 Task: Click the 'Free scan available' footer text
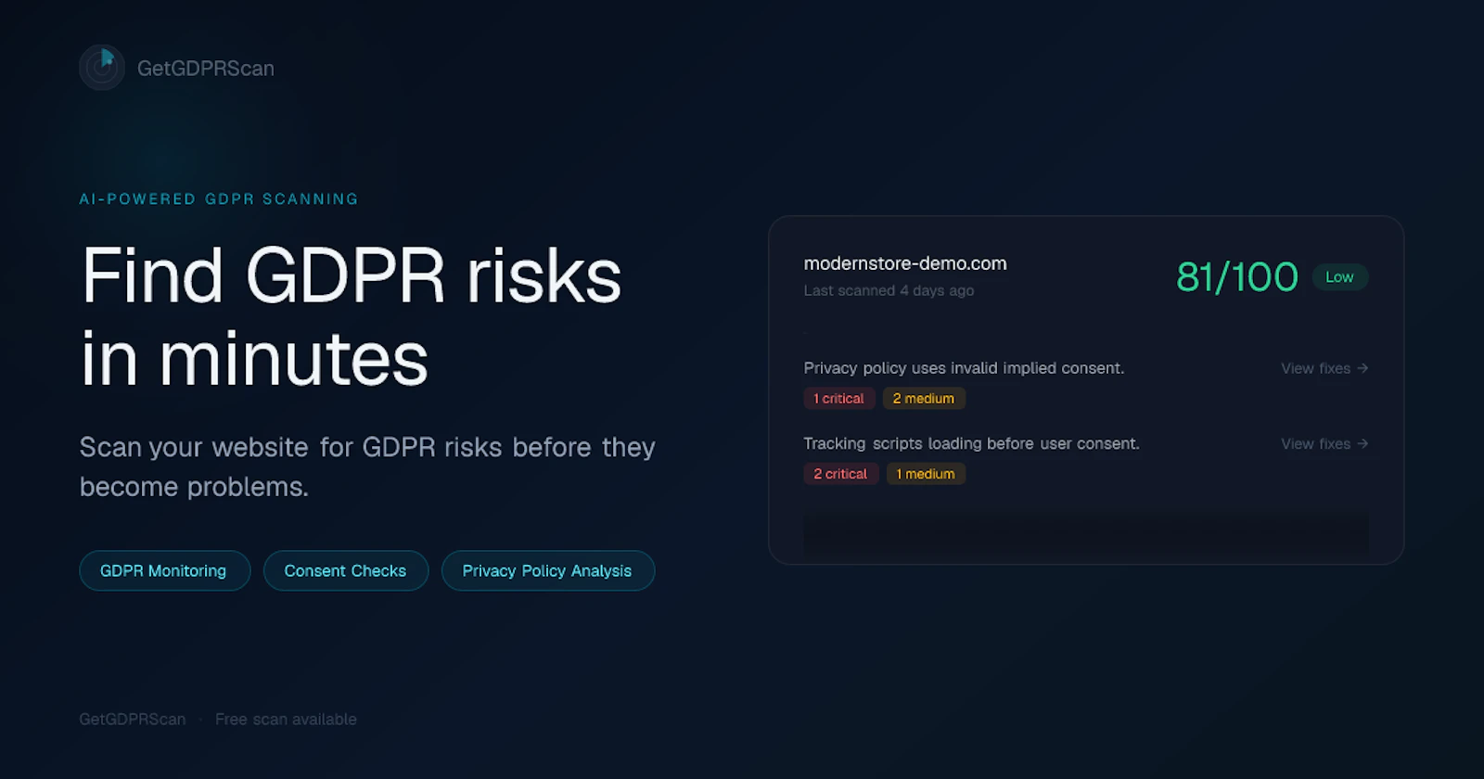point(286,719)
